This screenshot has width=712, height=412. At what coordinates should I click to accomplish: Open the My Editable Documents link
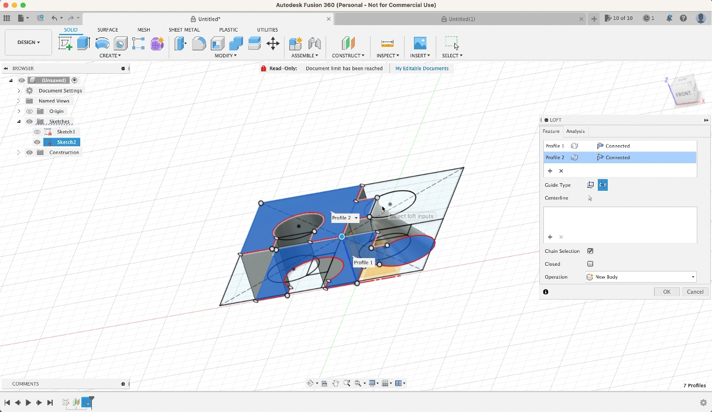point(422,68)
